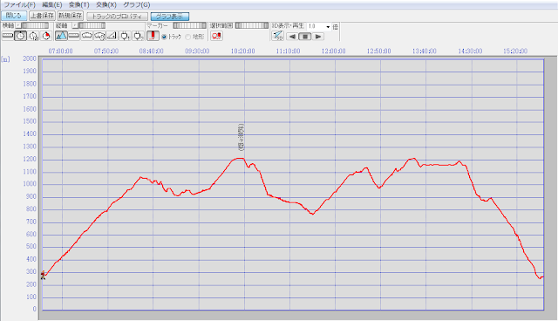Set vertical axis to slope gradient
The width and height of the screenshot is (558, 321).
tap(112, 36)
